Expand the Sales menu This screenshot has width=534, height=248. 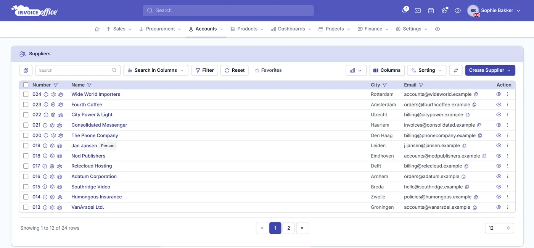119,29
